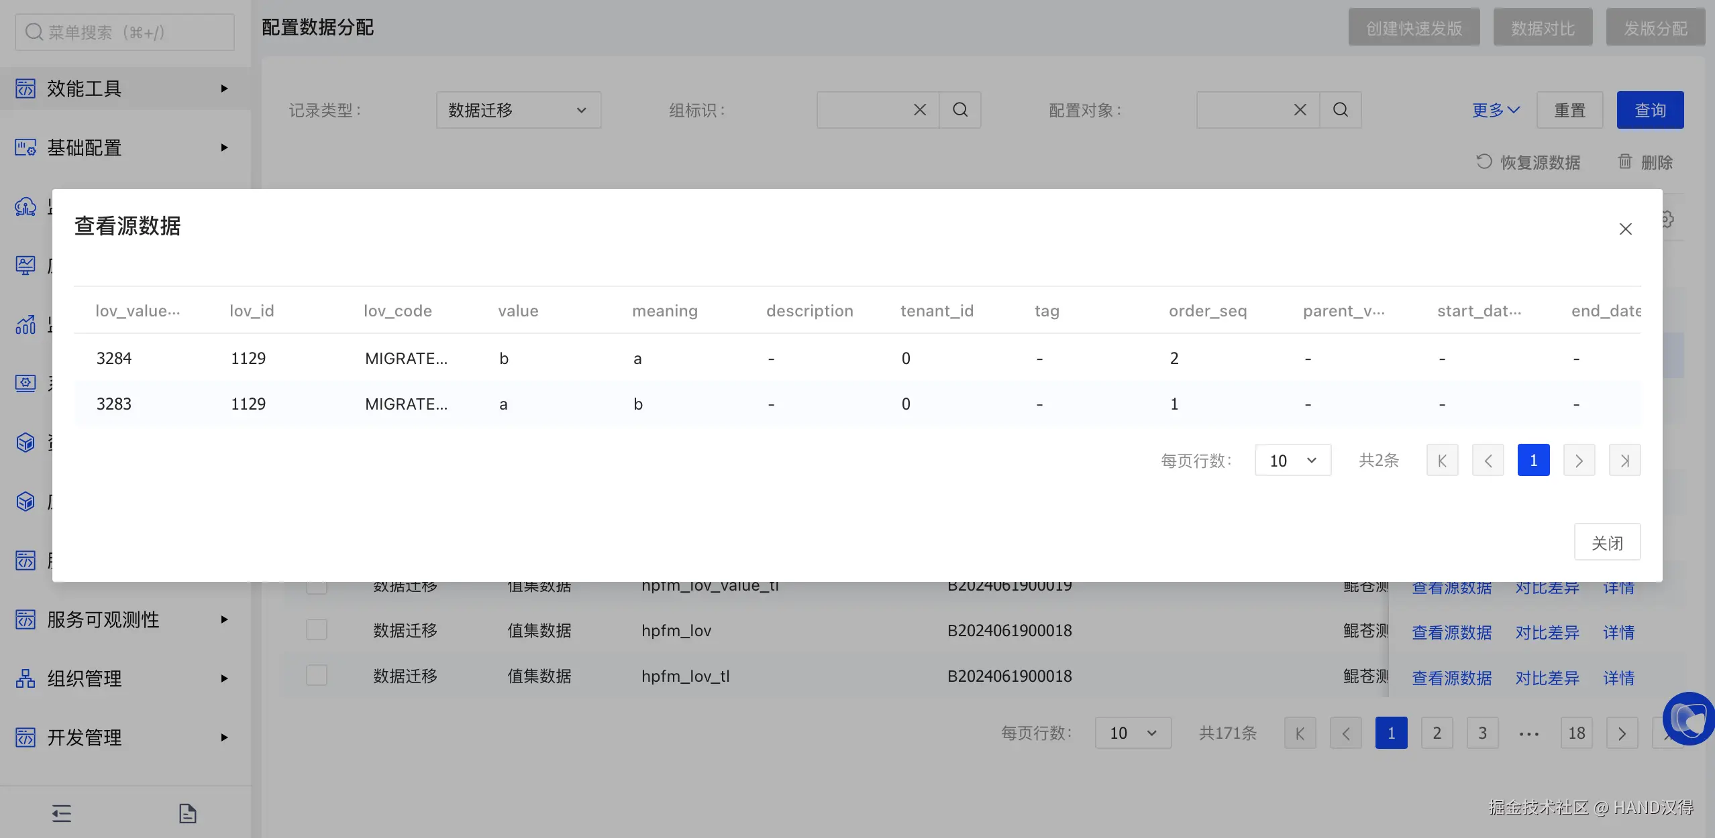Click the 效能工具 sidebar icon
Image resolution: width=1715 pixels, height=838 pixels.
click(x=25, y=88)
